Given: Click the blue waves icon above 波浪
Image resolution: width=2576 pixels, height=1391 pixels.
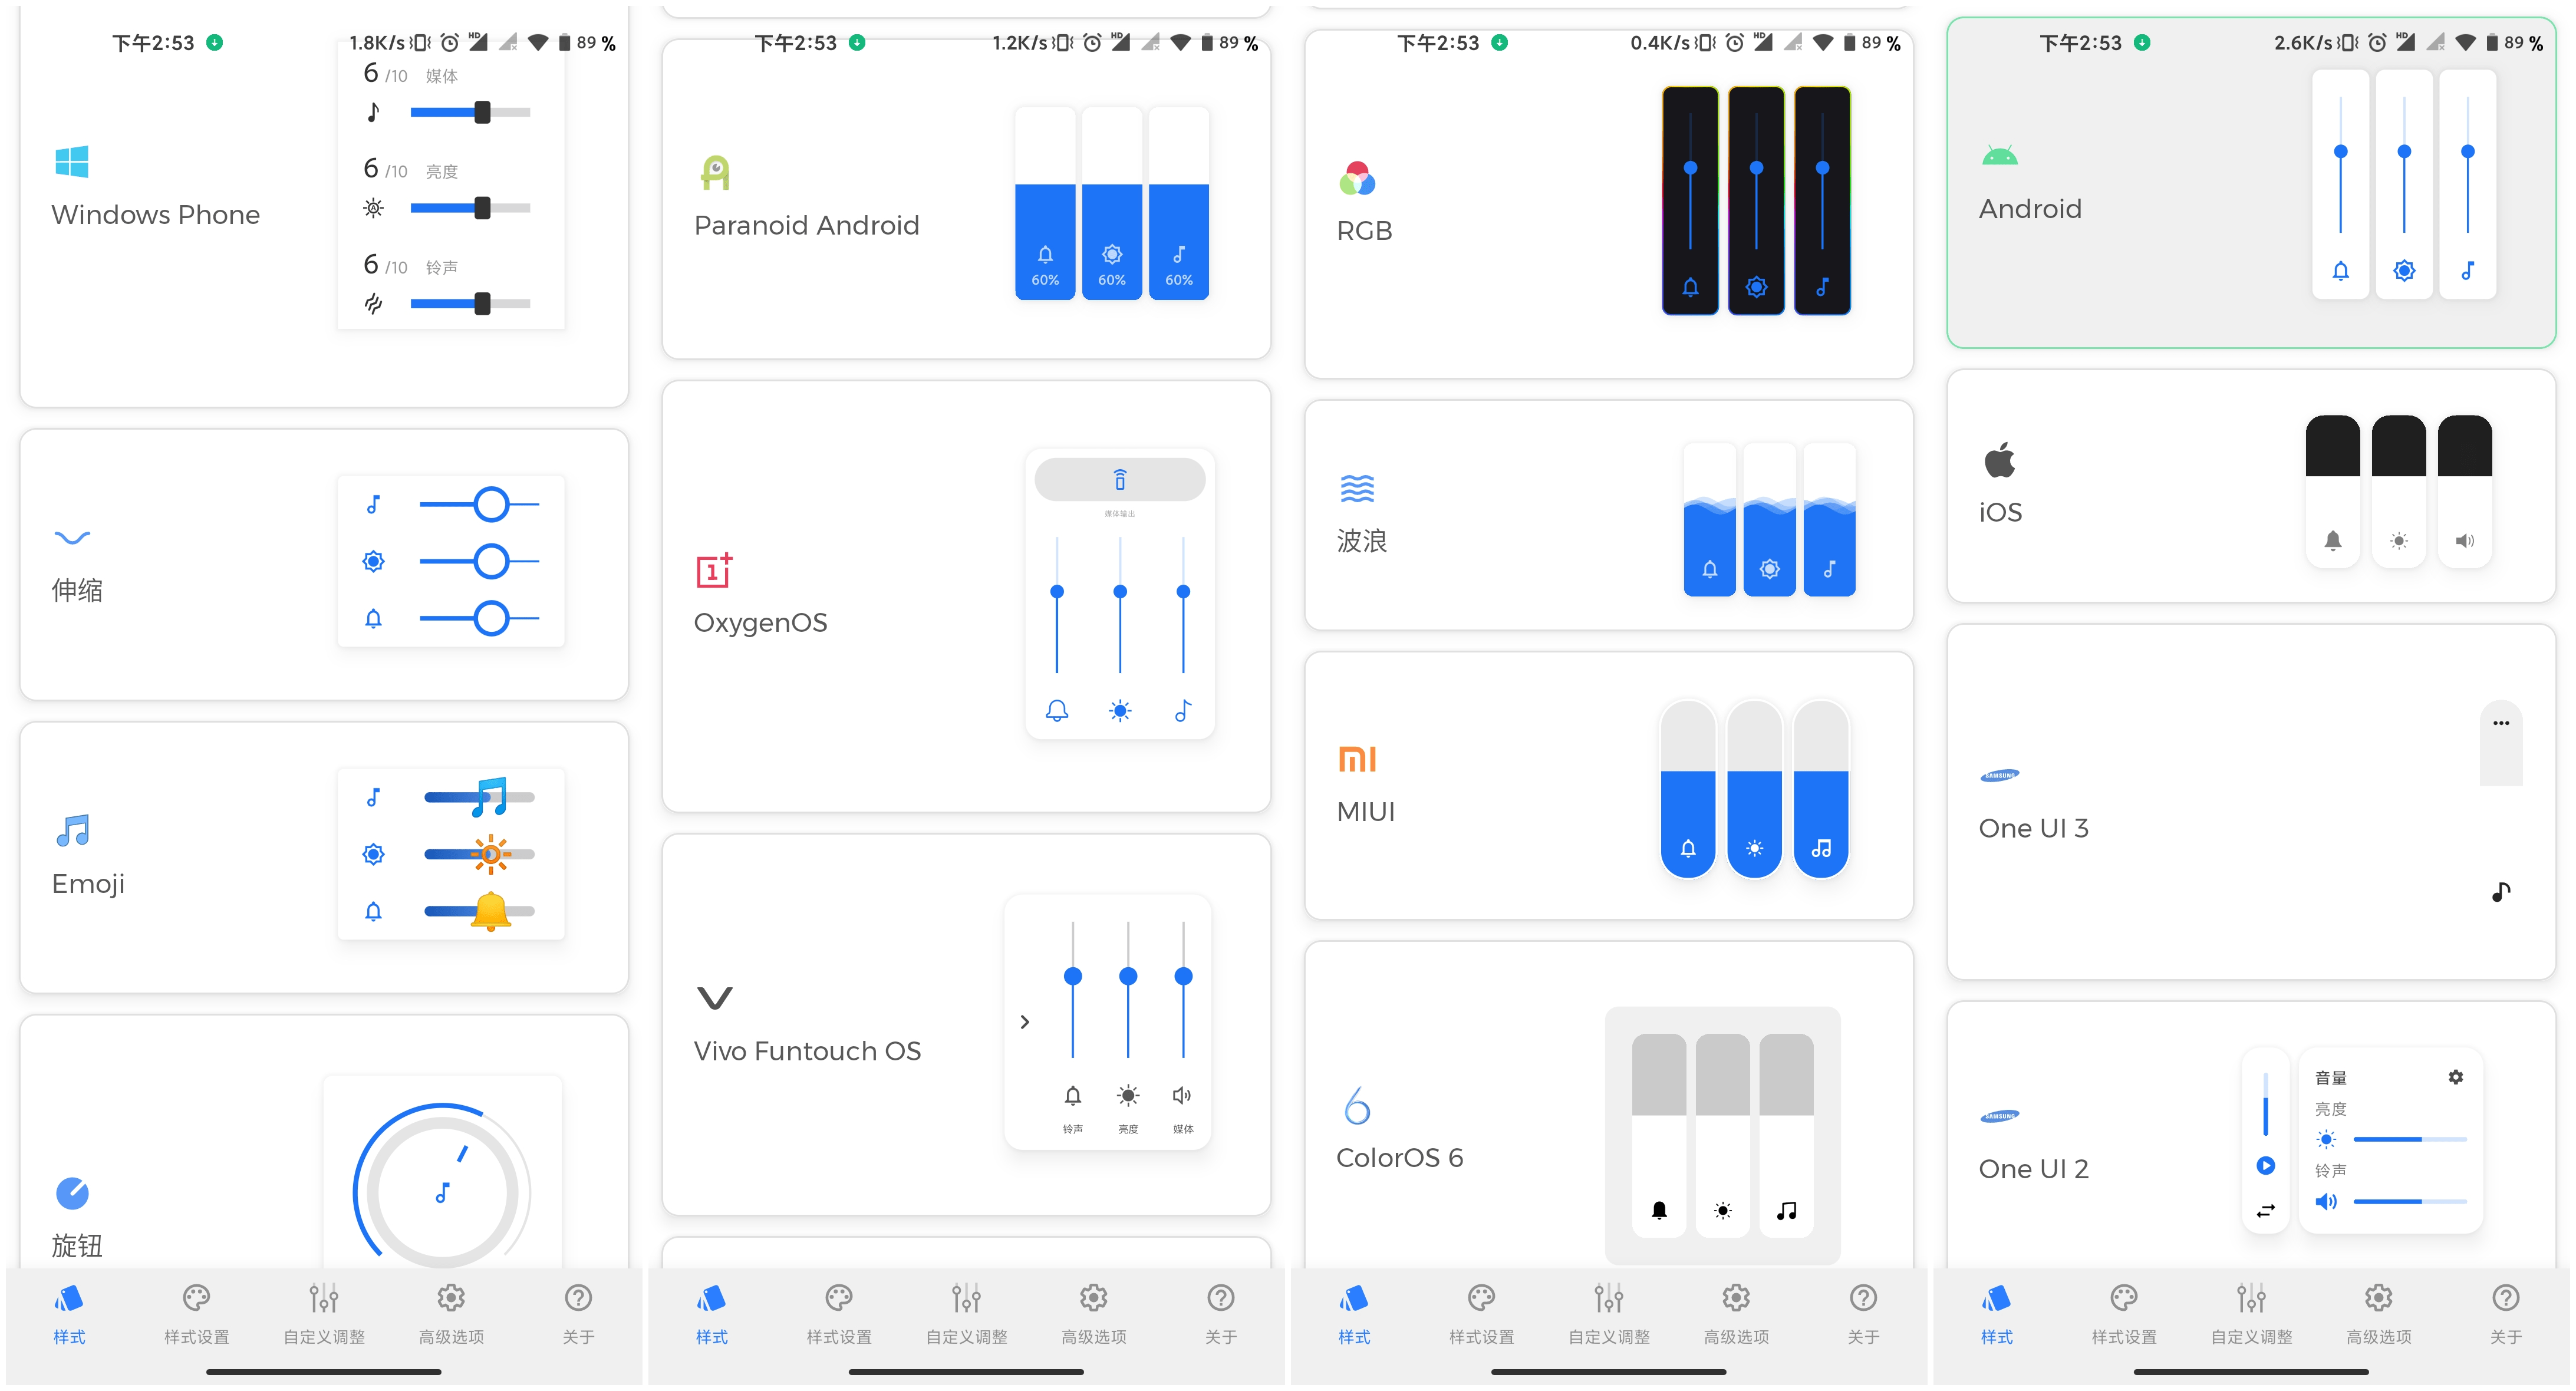Looking at the screenshot, I should coord(1357,488).
